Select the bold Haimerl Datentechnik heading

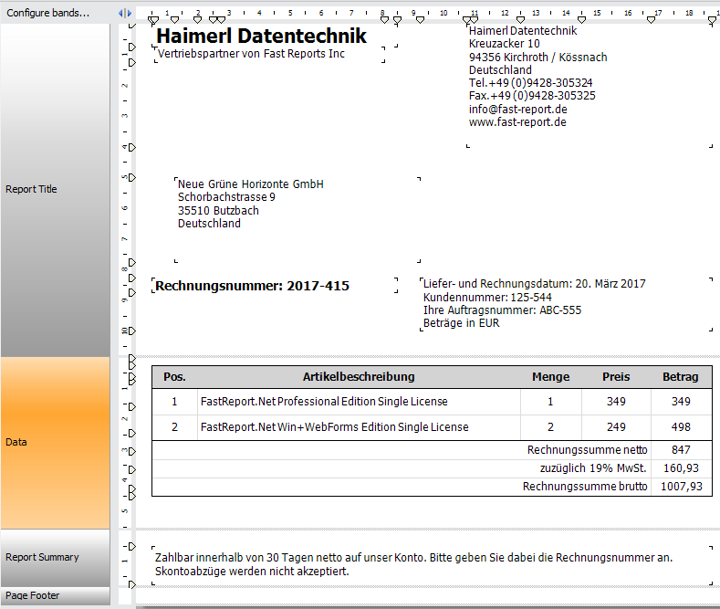click(261, 36)
